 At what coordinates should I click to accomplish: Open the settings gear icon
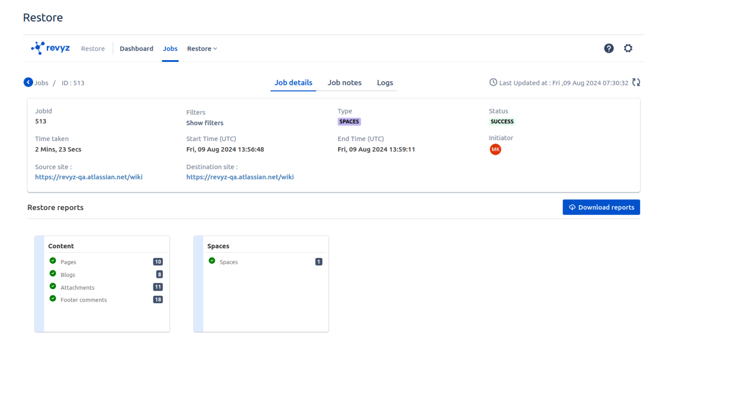click(628, 48)
